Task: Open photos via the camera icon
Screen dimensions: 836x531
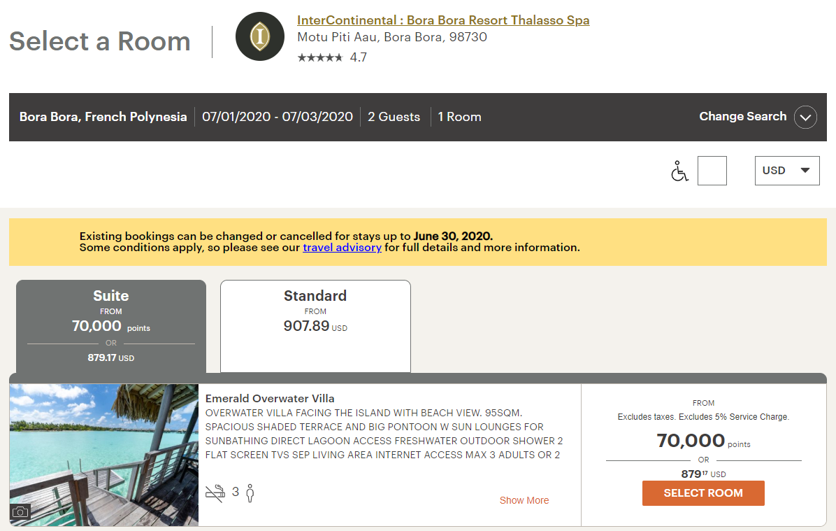Action: pyautogui.click(x=20, y=512)
